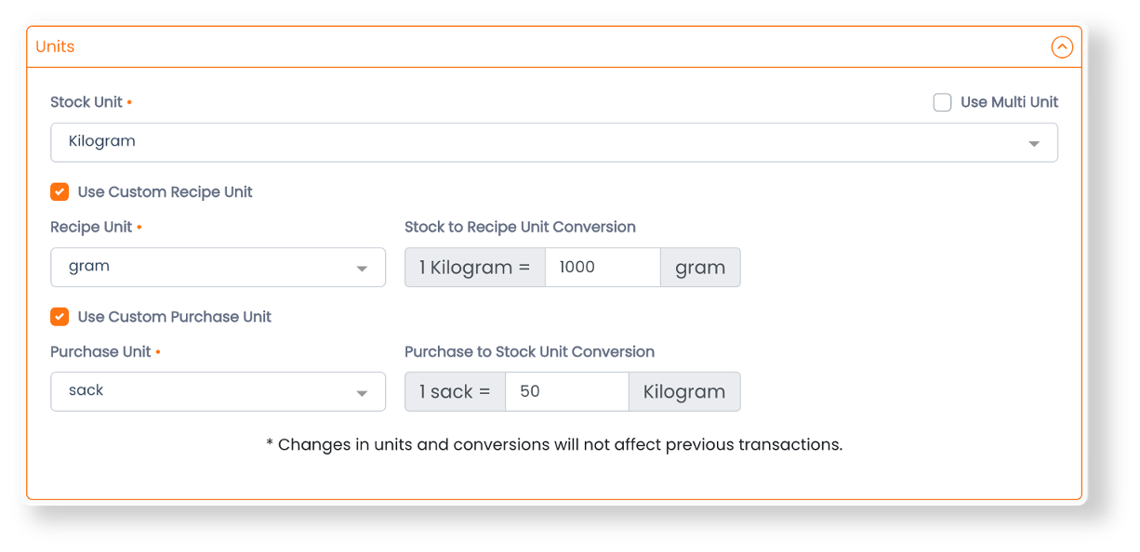Click the Use Custom Recipe Unit label
The image size is (1140, 552).
[166, 192]
